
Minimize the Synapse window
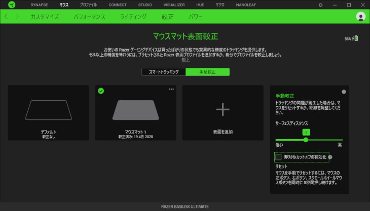click(335, 5)
